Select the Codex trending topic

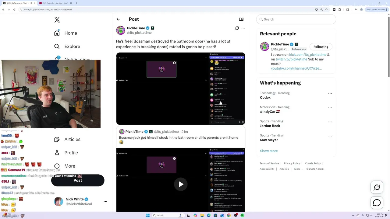pyautogui.click(x=265, y=98)
